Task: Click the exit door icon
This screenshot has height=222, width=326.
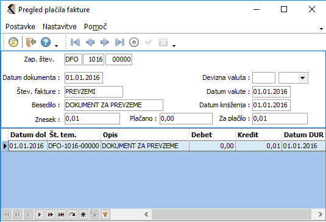Action: (30, 42)
